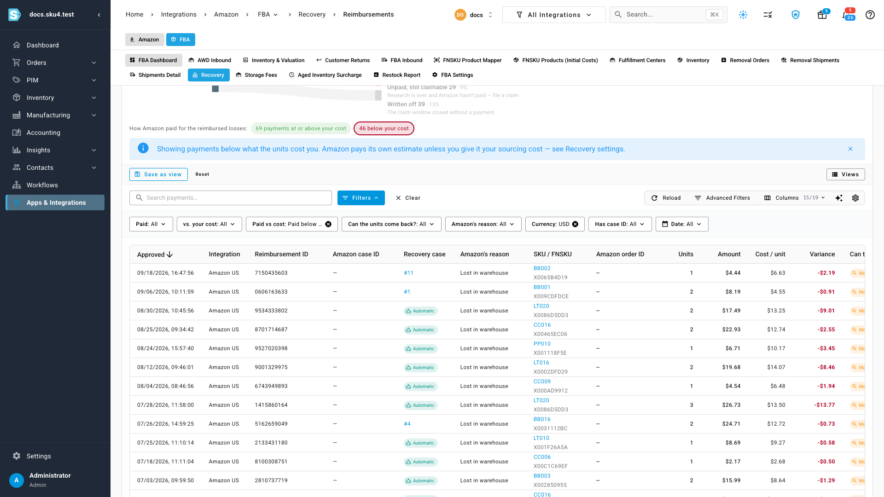Click the Administrator avatar
884x497 pixels.
click(x=17, y=480)
